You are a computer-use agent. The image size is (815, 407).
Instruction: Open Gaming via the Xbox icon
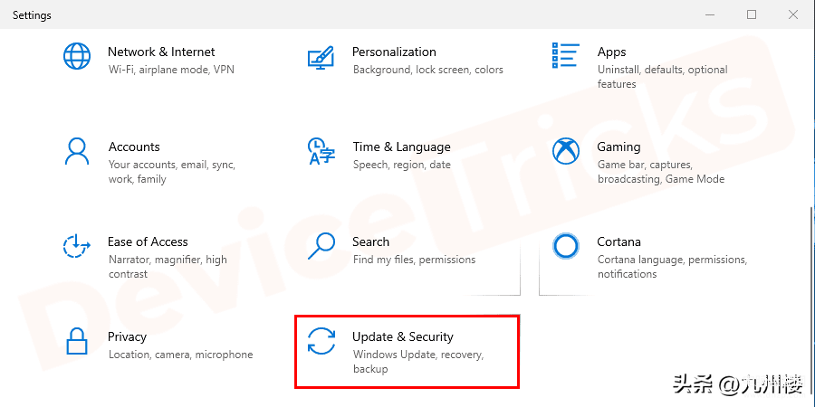point(566,151)
